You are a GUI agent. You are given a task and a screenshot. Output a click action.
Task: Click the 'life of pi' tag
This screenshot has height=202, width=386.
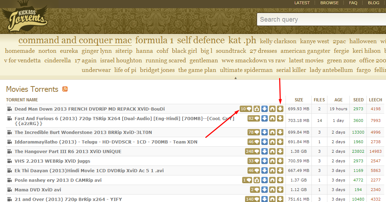tap(125, 70)
